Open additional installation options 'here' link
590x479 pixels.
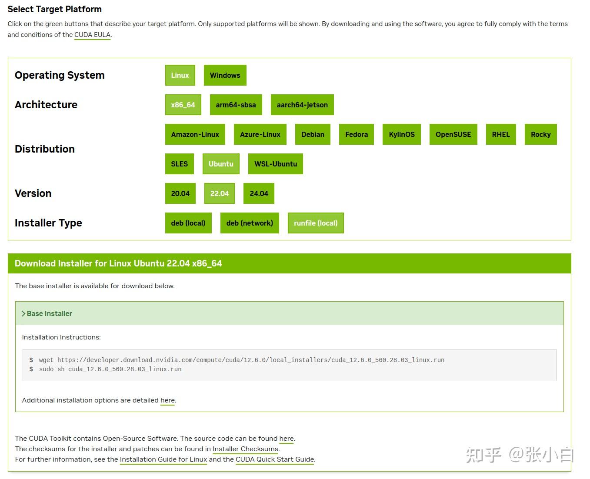coord(167,400)
